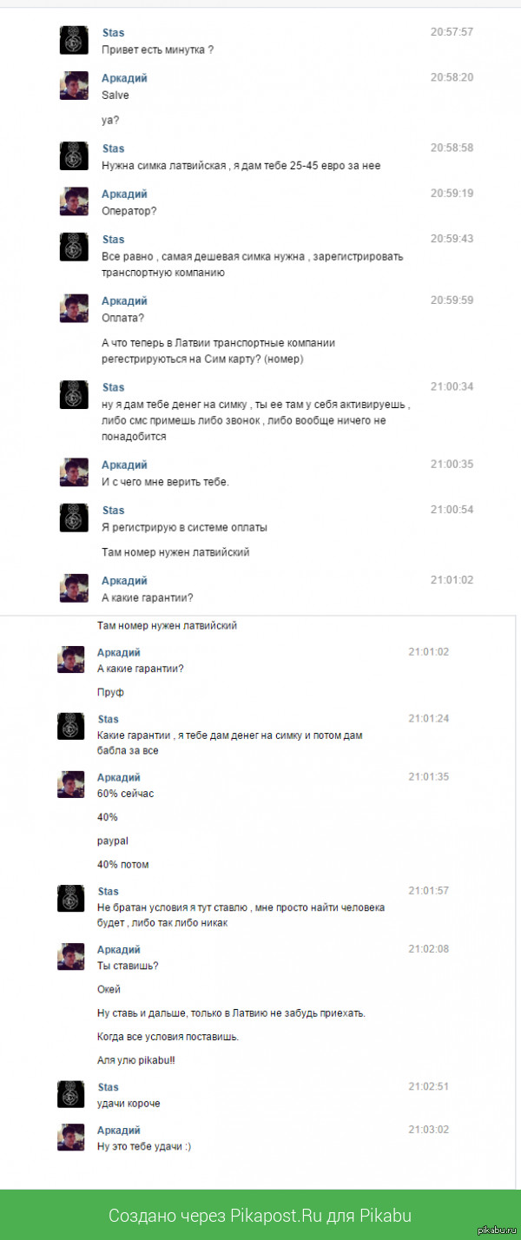521x1240 pixels.
Task: Open Аркадий's avatar beside the 'Ты ставишь?' message
Action: pyautogui.click(x=71, y=957)
